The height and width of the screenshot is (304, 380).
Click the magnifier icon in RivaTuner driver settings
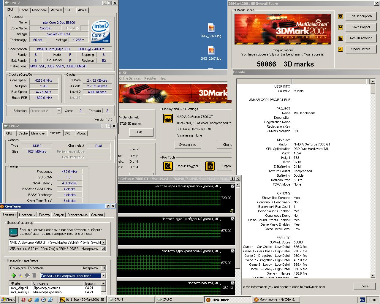pos(20,275)
